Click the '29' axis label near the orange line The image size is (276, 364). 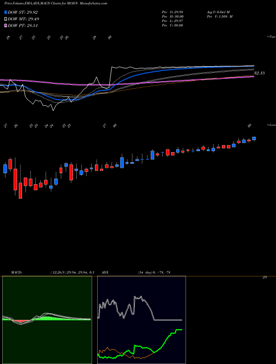tap(264, 277)
